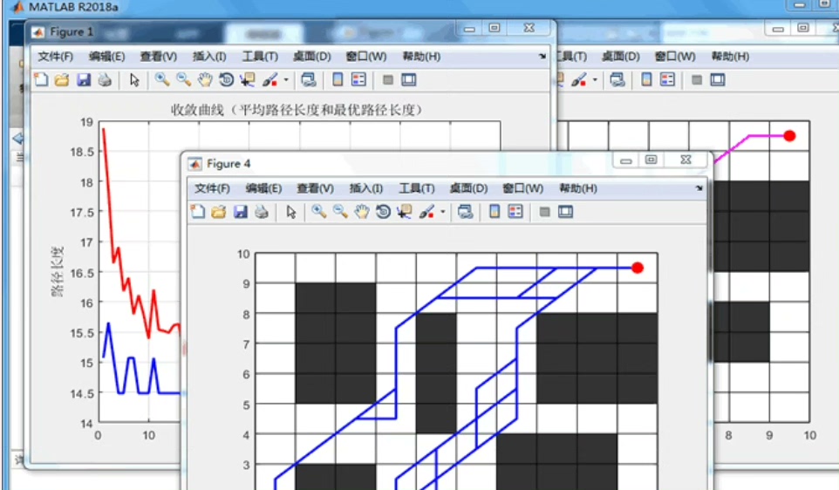Viewport: 839px width, 490px height.
Task: Hide Plot Tools in Figure 1 toolbar
Action: 388,79
